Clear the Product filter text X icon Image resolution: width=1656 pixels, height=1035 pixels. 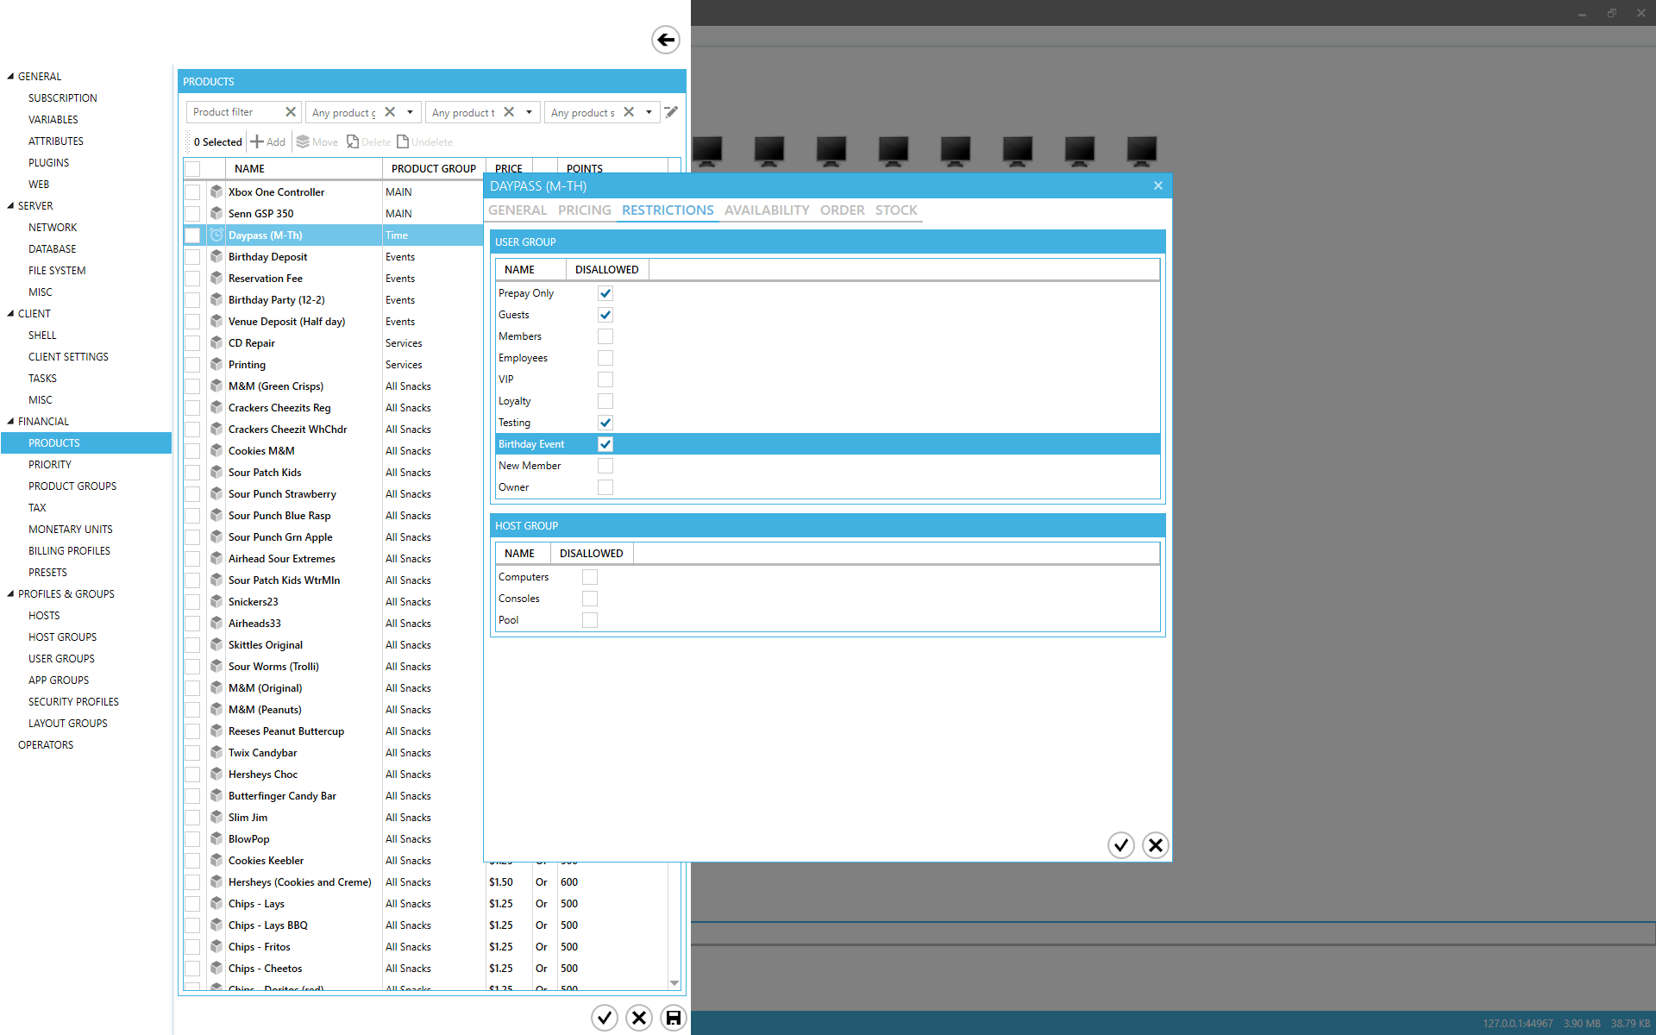[x=291, y=112]
